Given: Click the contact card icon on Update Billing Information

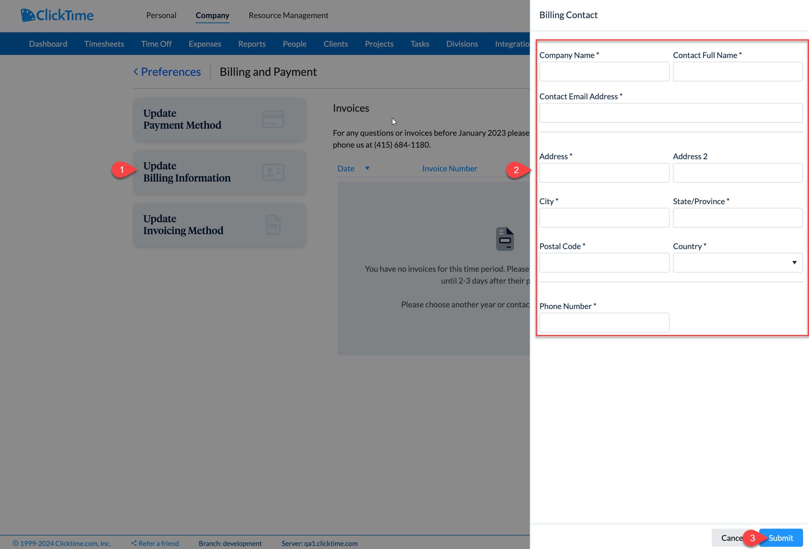Looking at the screenshot, I should point(273,172).
